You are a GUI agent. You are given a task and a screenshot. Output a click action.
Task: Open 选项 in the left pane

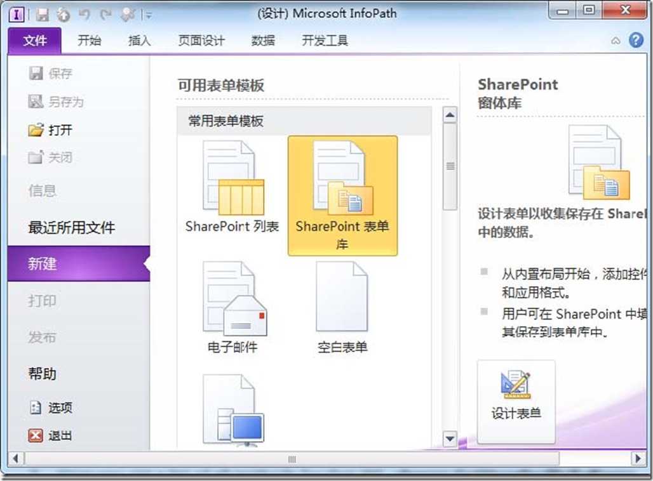(x=50, y=407)
